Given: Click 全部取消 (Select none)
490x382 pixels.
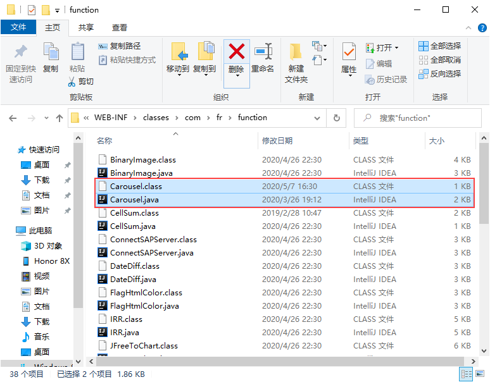Looking at the screenshot, I should coord(440,60).
